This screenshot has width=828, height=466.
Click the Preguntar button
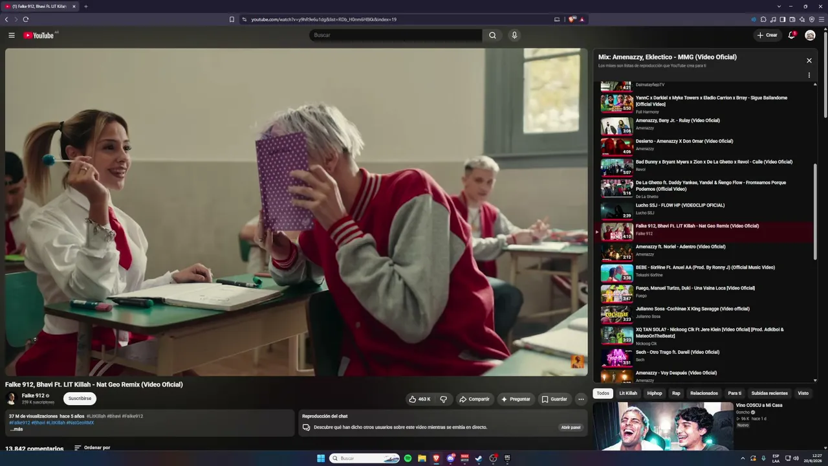pos(516,399)
